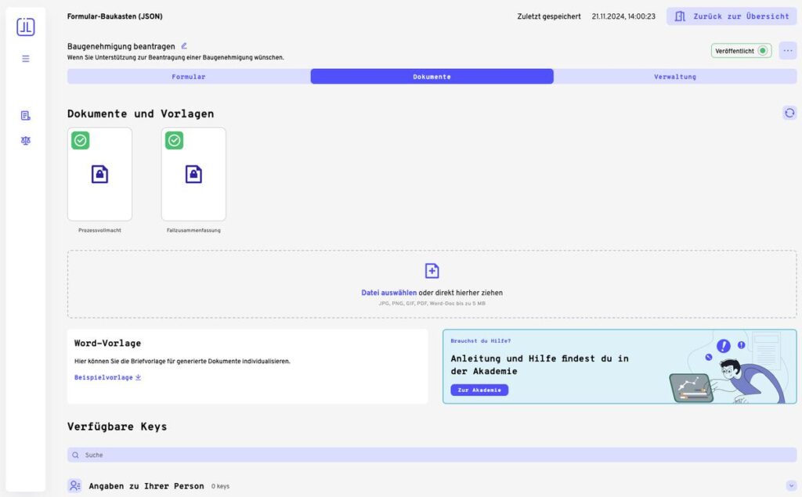The width and height of the screenshot is (802, 497).
Task: Toggle the green check on Prozessvollmacht
Action: [x=81, y=141]
